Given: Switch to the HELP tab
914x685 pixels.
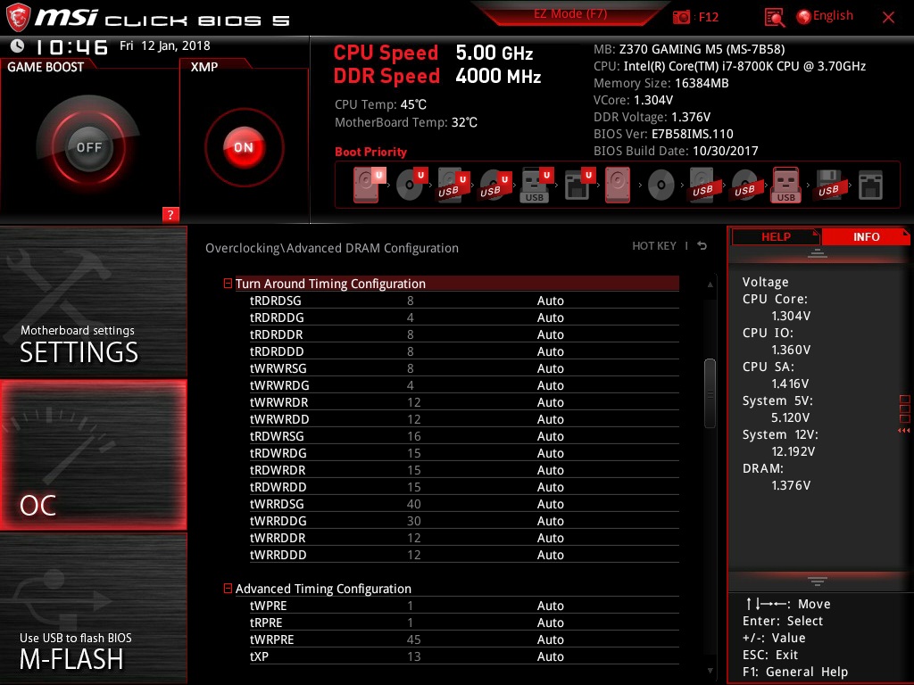Looking at the screenshot, I should click(776, 236).
